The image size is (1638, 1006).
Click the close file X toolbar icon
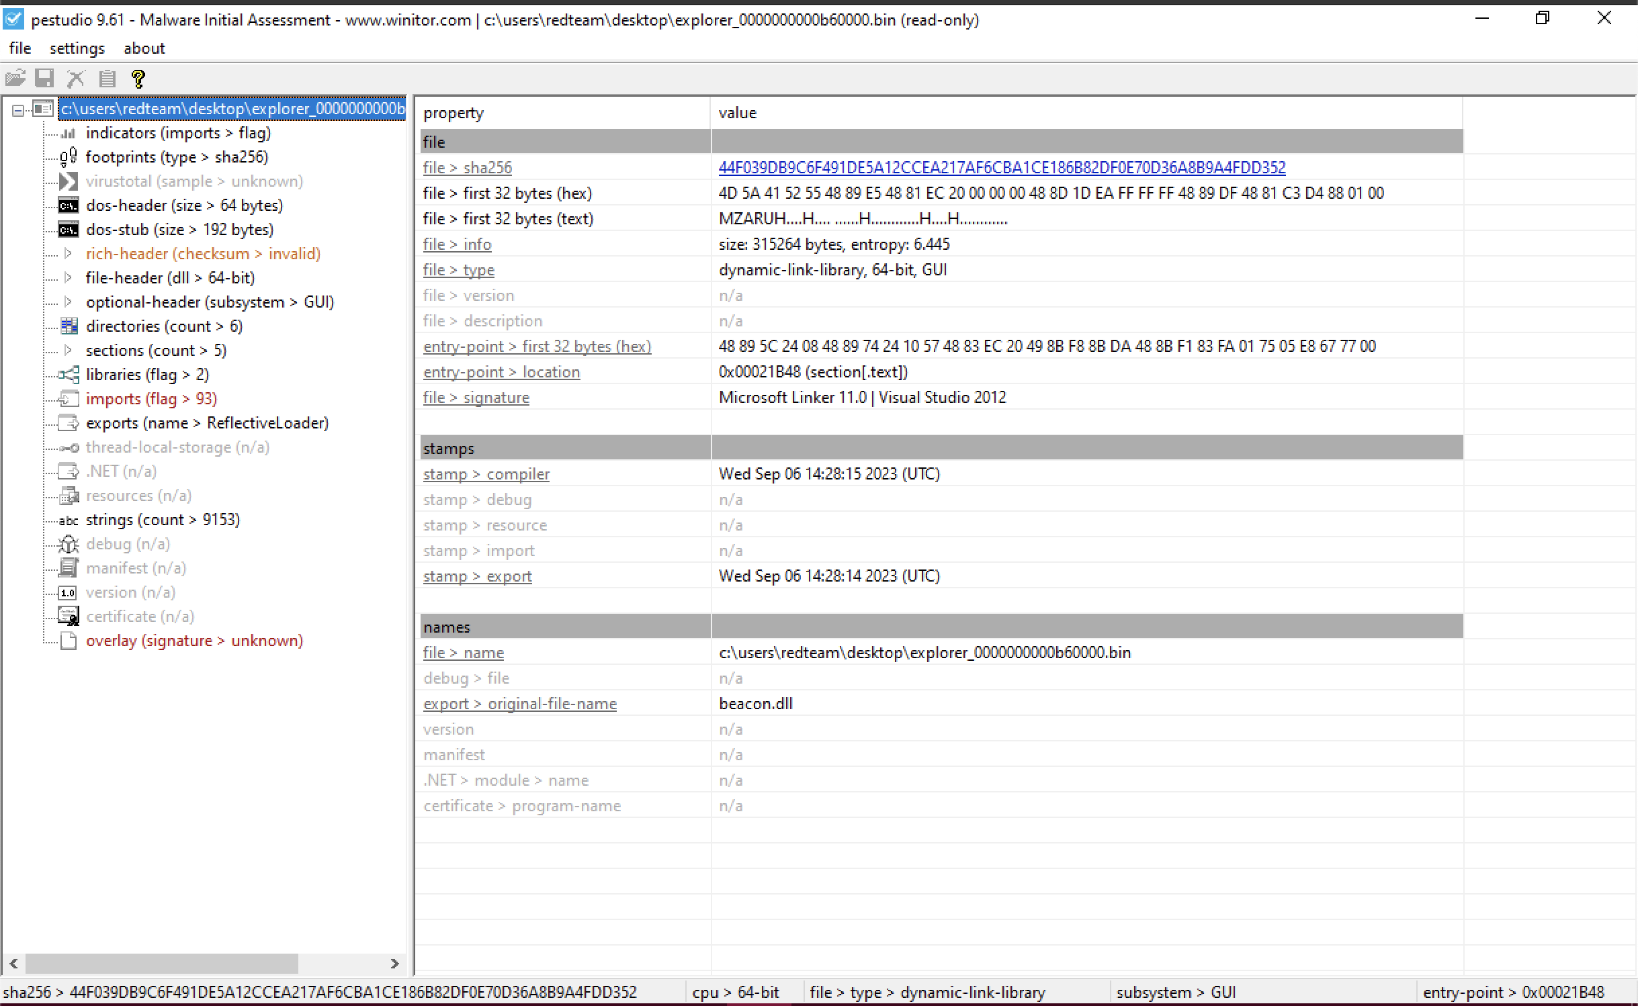(76, 79)
